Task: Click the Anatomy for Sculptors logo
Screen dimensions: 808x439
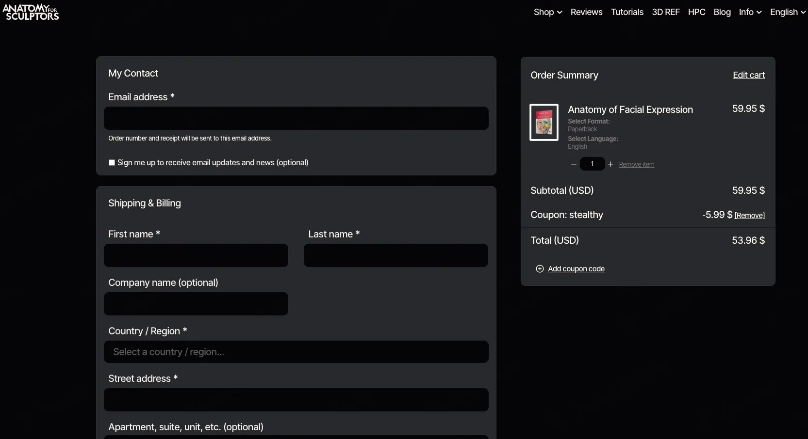Action: [x=31, y=12]
